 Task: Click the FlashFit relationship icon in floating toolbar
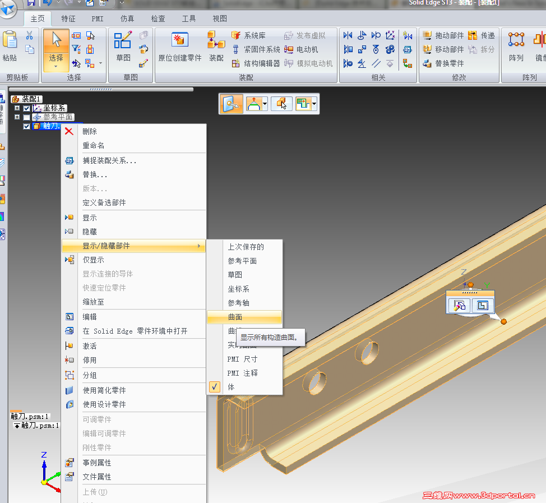tap(231, 104)
